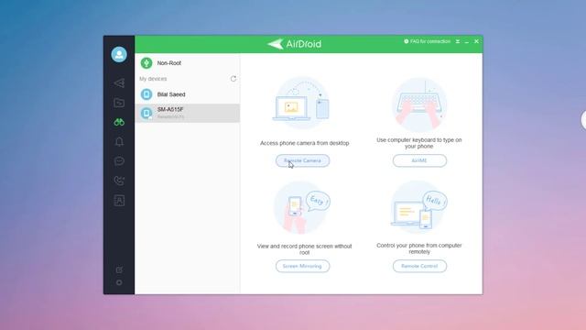The width and height of the screenshot is (586, 330).
Task: Click the Remote Control button
Action: tap(419, 266)
